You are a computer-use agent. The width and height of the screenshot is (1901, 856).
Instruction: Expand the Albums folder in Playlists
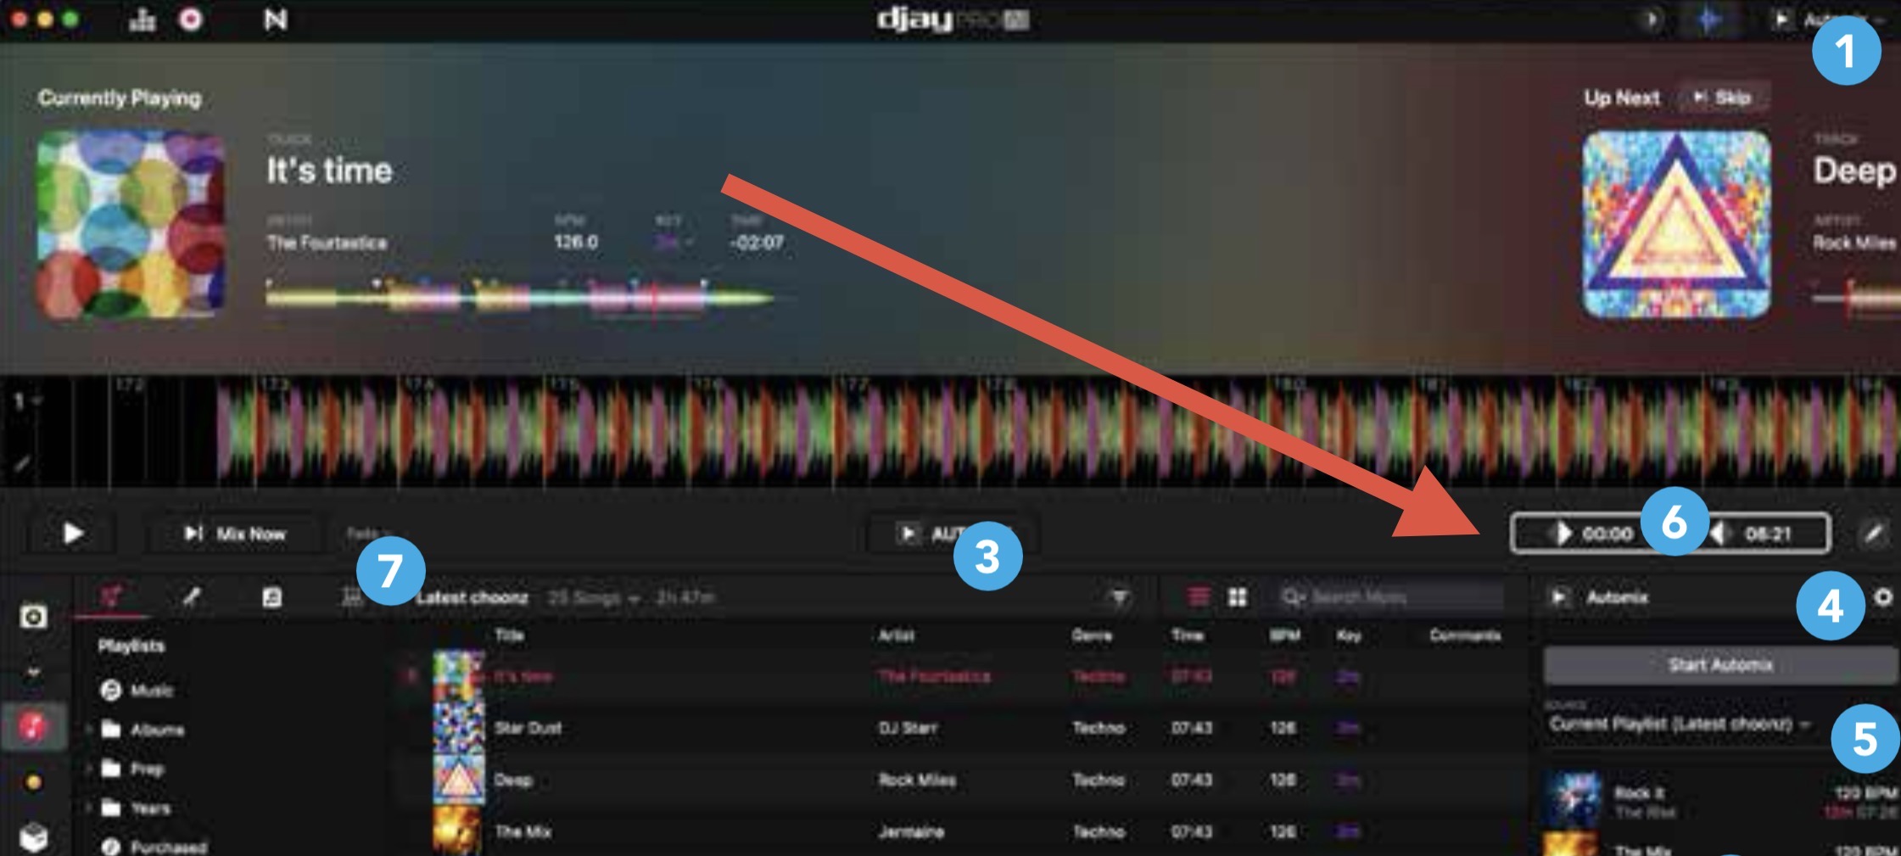[x=88, y=730]
